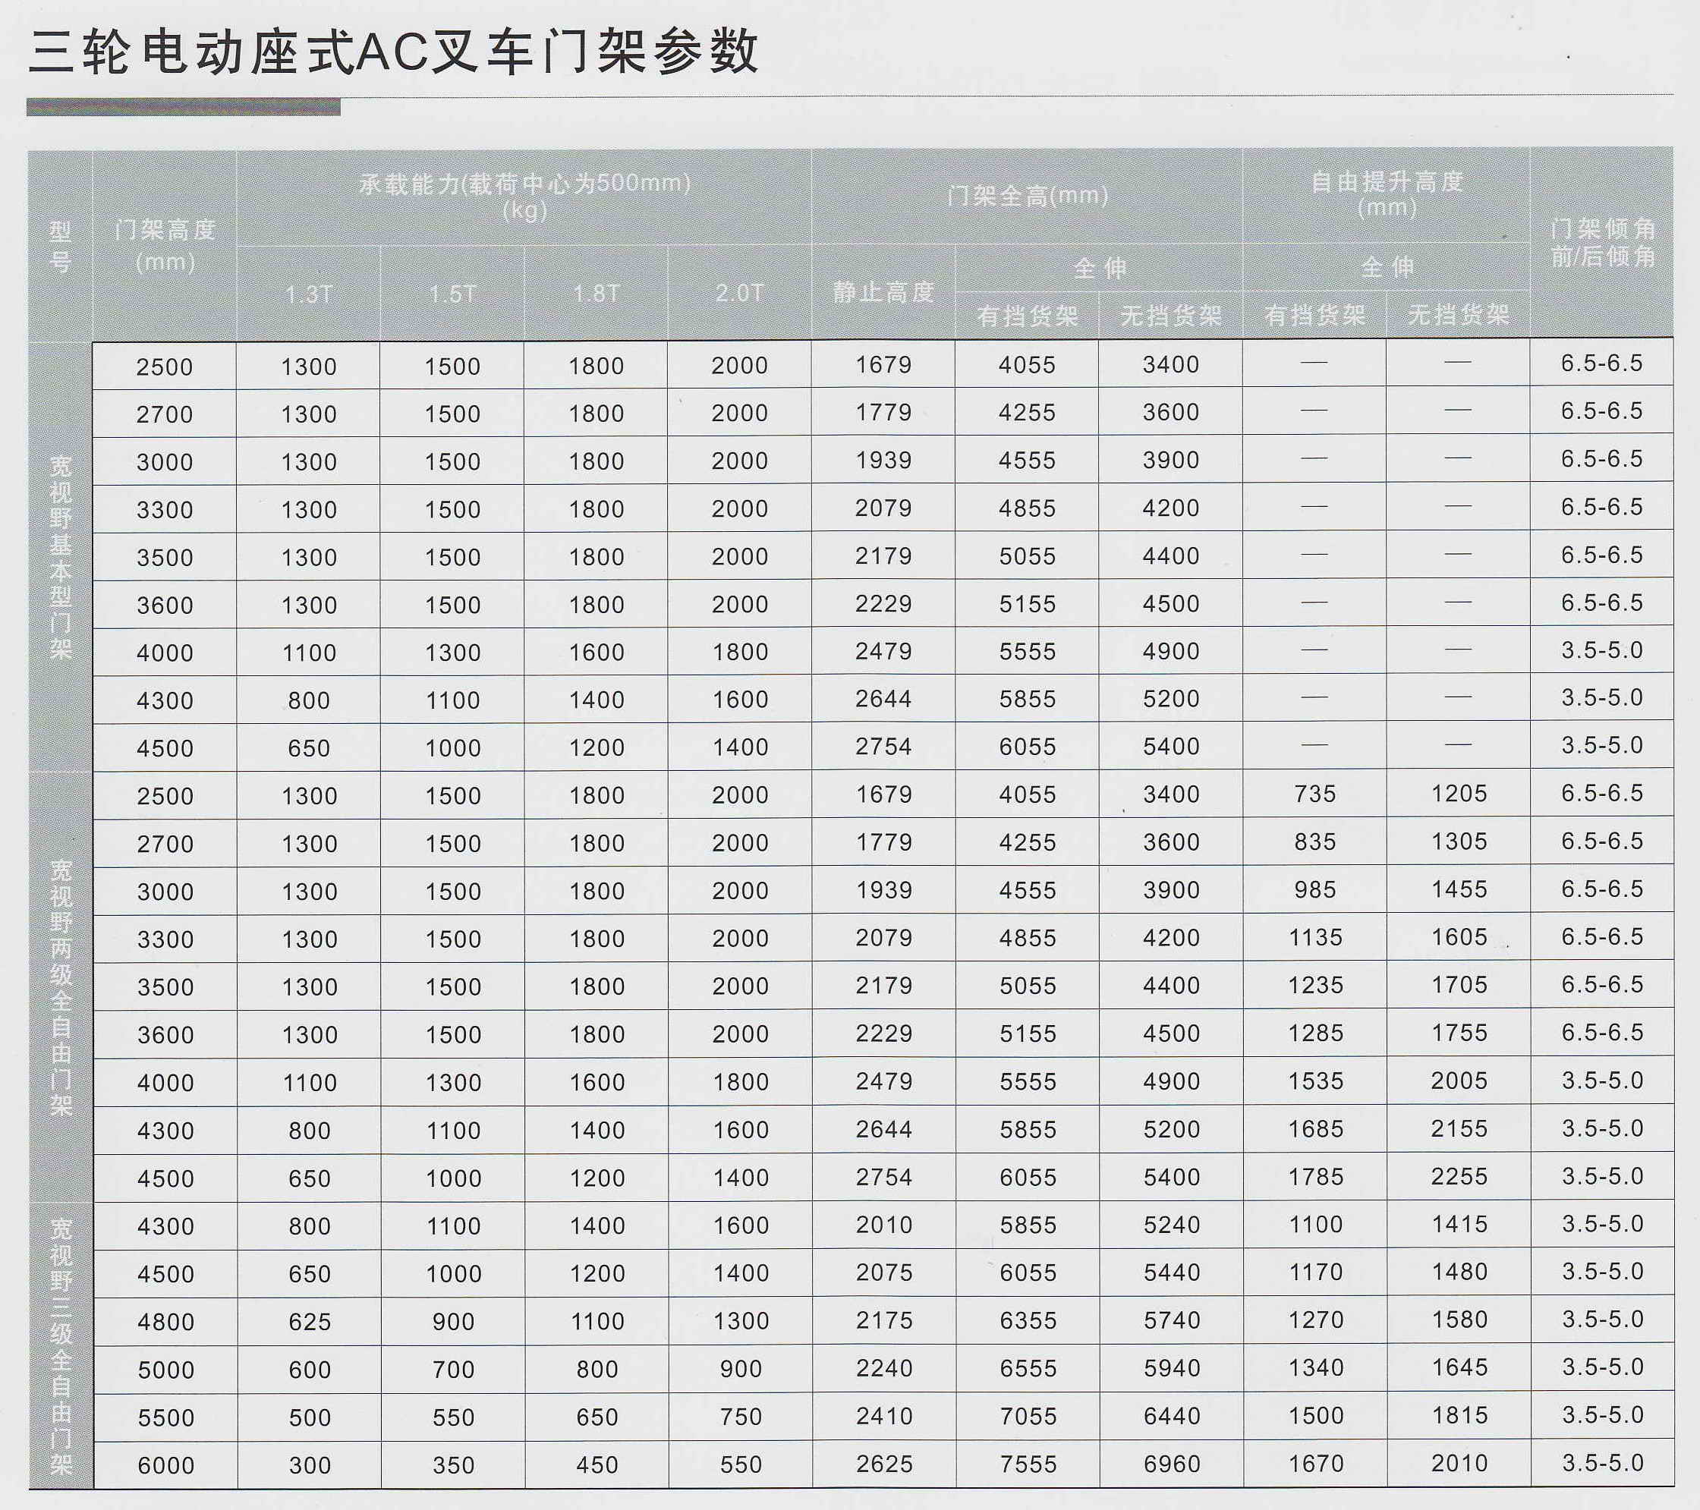The height and width of the screenshot is (1510, 1700).
Task: Click the value 1415
Action: pos(1459,1224)
